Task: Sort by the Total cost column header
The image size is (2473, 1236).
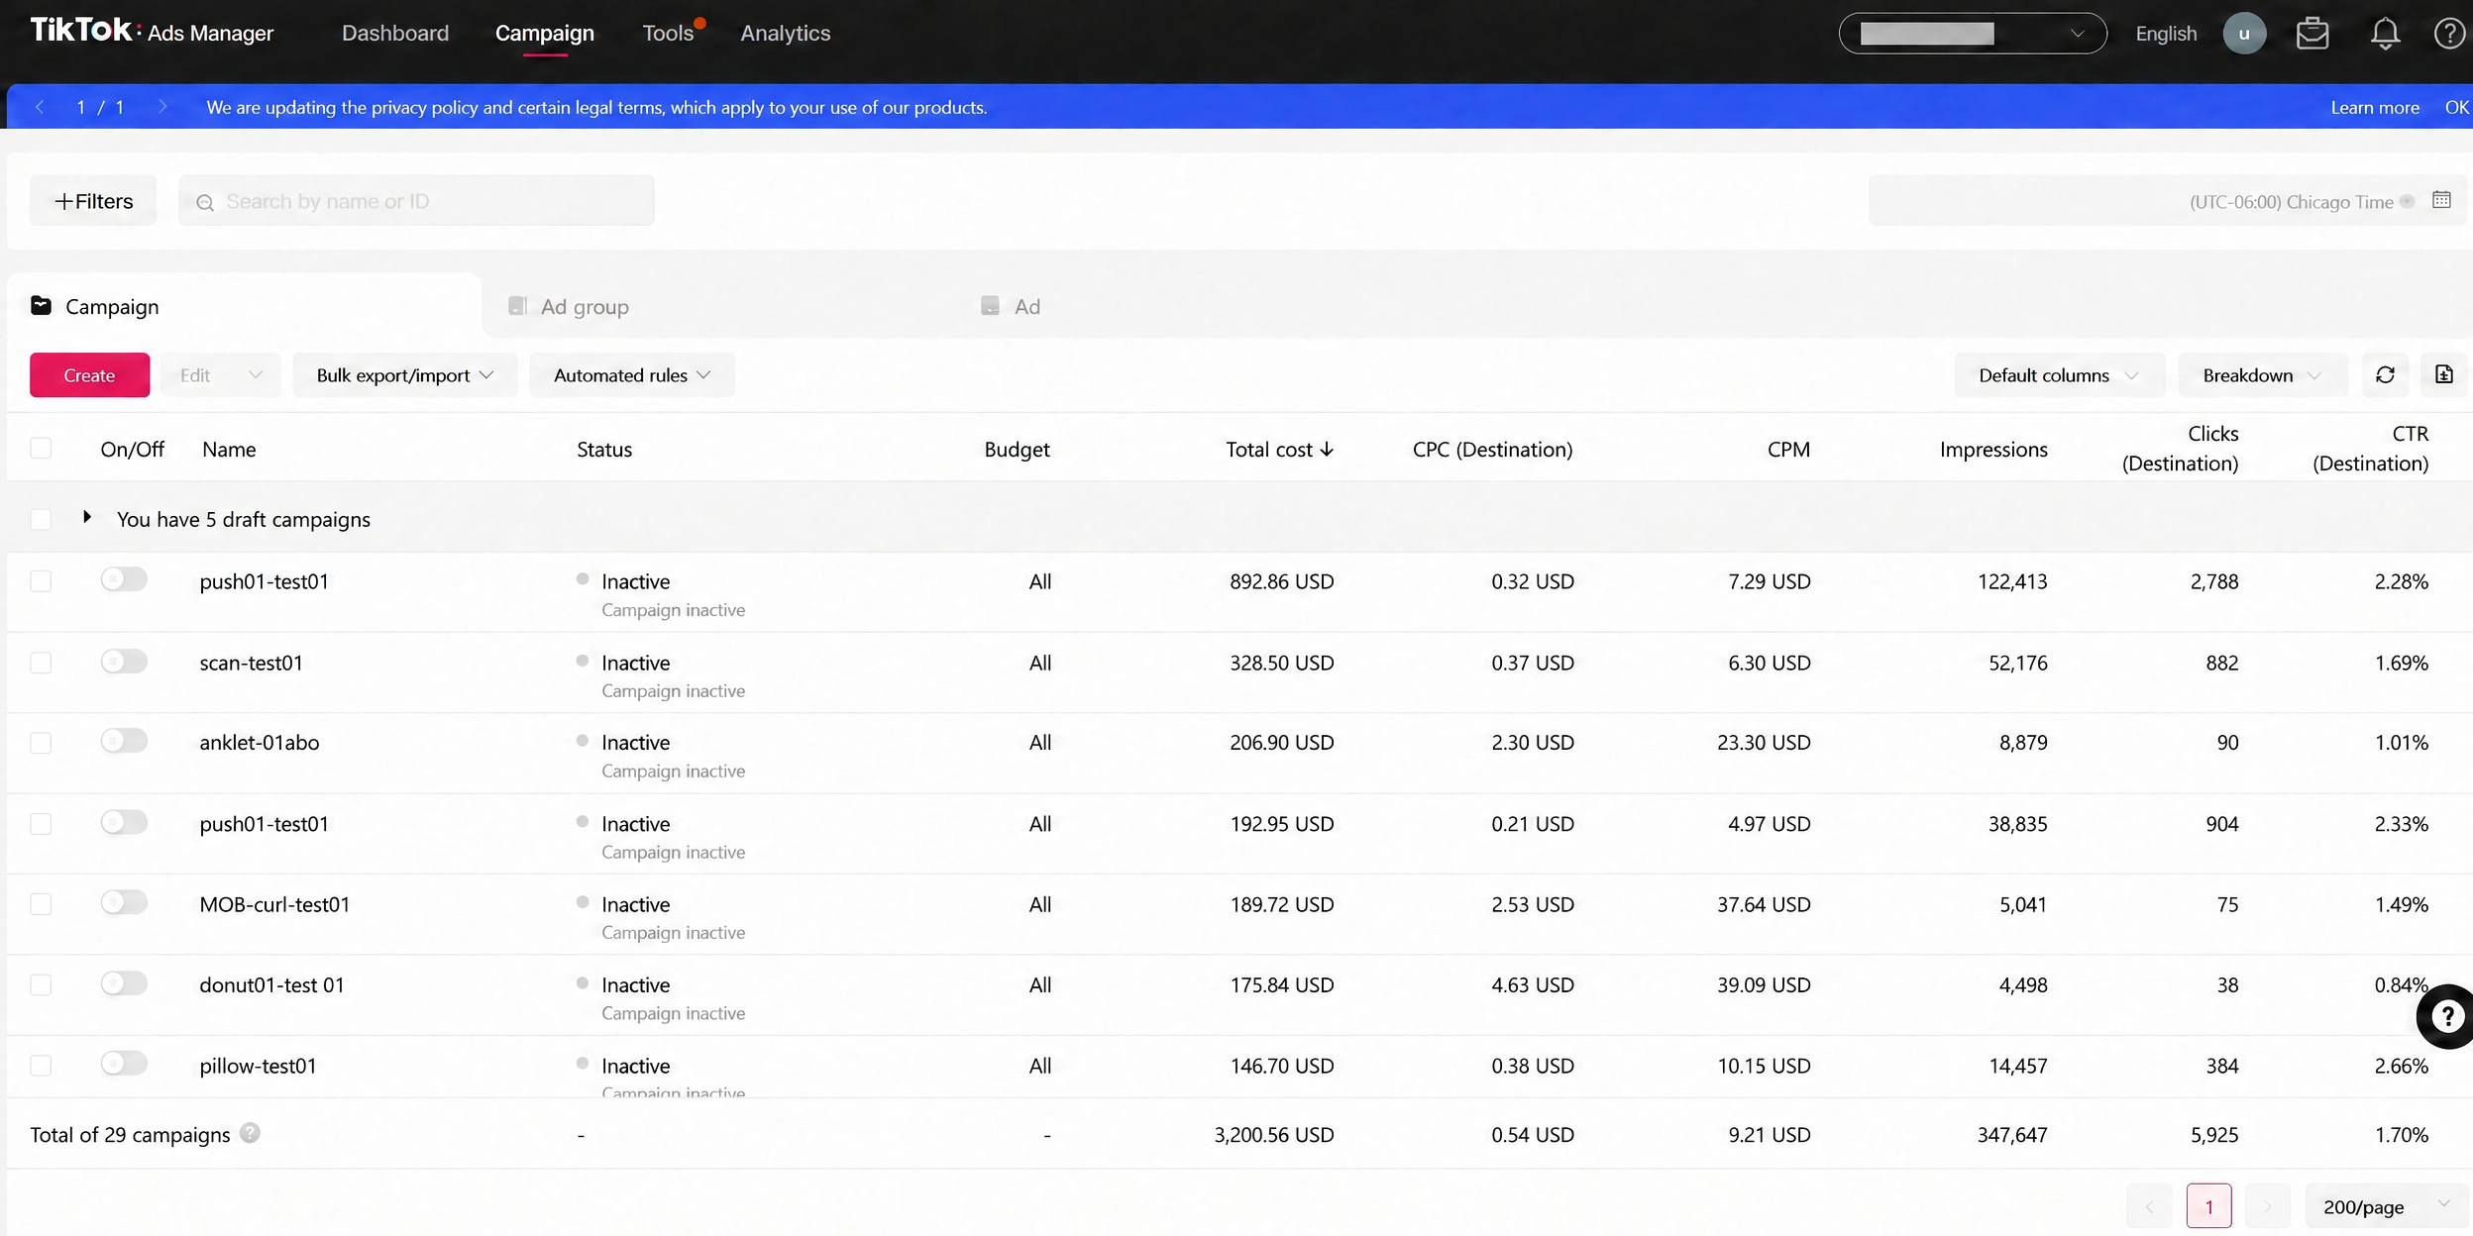Action: point(1279,449)
